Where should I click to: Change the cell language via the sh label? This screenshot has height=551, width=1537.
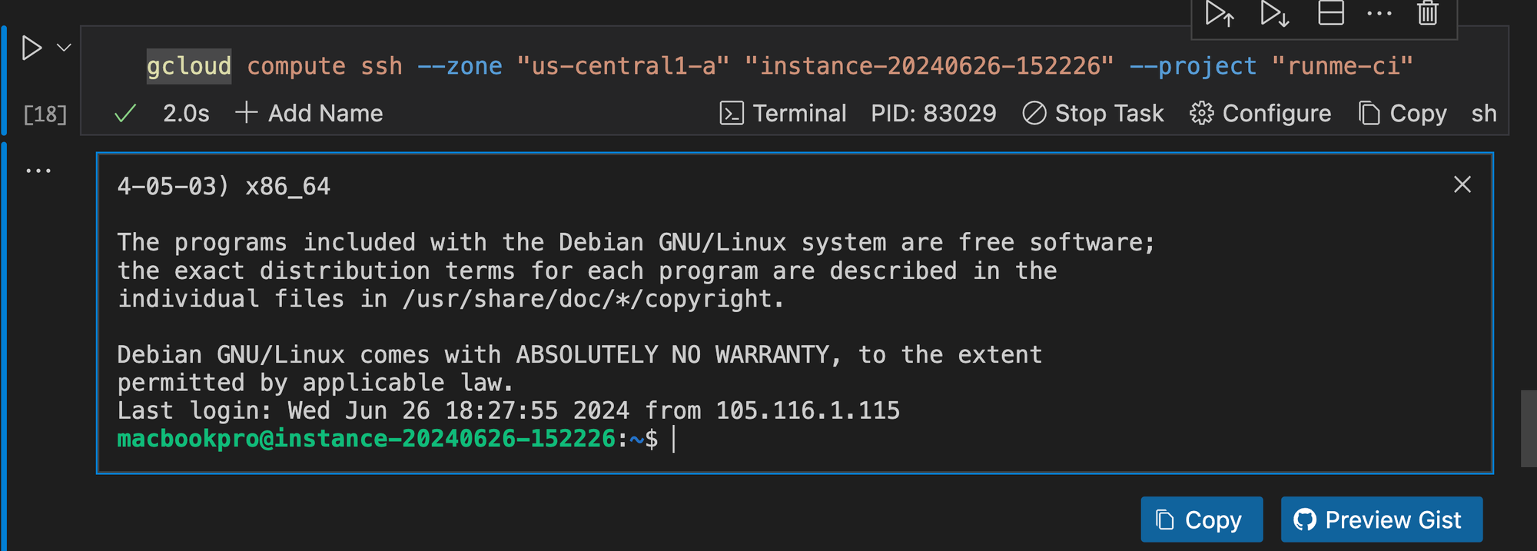1484,113
